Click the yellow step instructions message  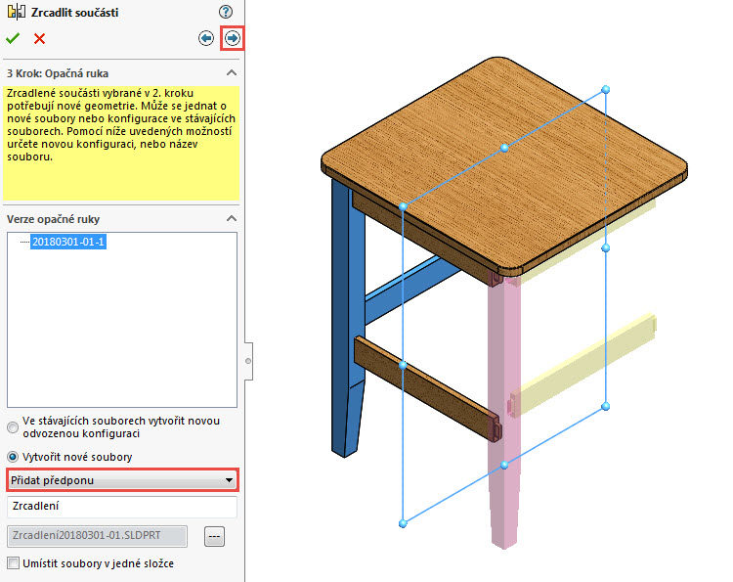[121, 143]
